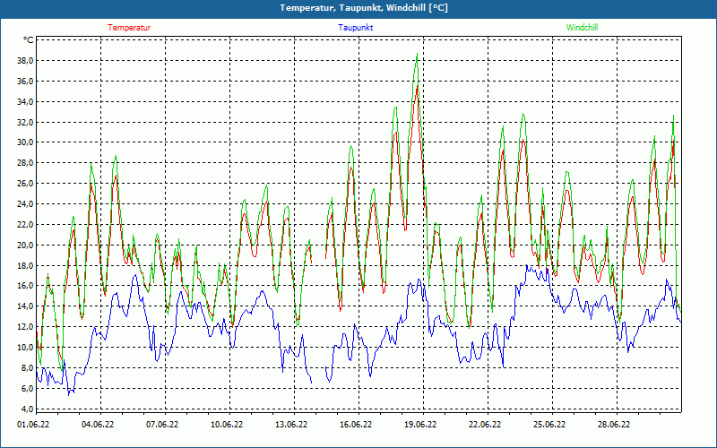This screenshot has width=717, height=448.
Task: Select the 25.06.22 date axis label
Action: [x=549, y=425]
